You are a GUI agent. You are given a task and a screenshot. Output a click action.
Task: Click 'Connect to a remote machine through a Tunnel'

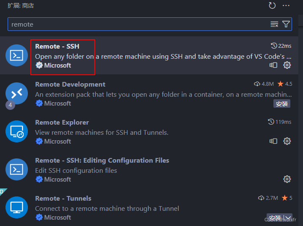(x=107, y=209)
